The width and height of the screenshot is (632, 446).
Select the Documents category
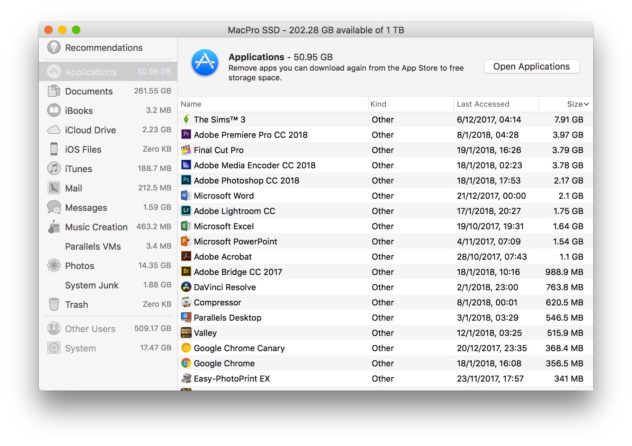point(108,91)
